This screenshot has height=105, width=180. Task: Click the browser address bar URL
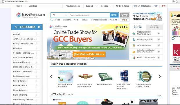click(17, 1)
